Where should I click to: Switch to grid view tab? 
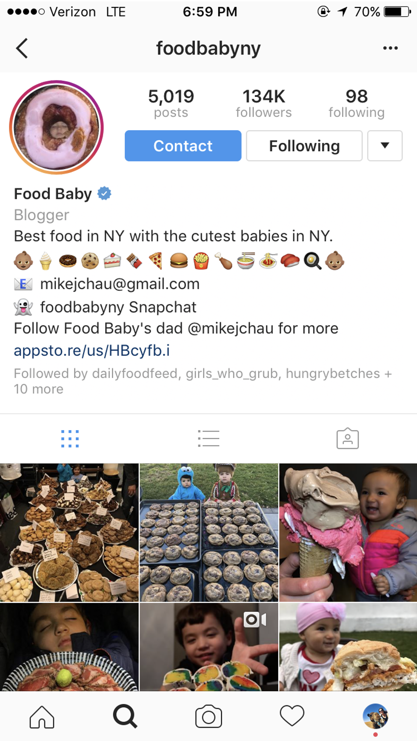[70, 439]
